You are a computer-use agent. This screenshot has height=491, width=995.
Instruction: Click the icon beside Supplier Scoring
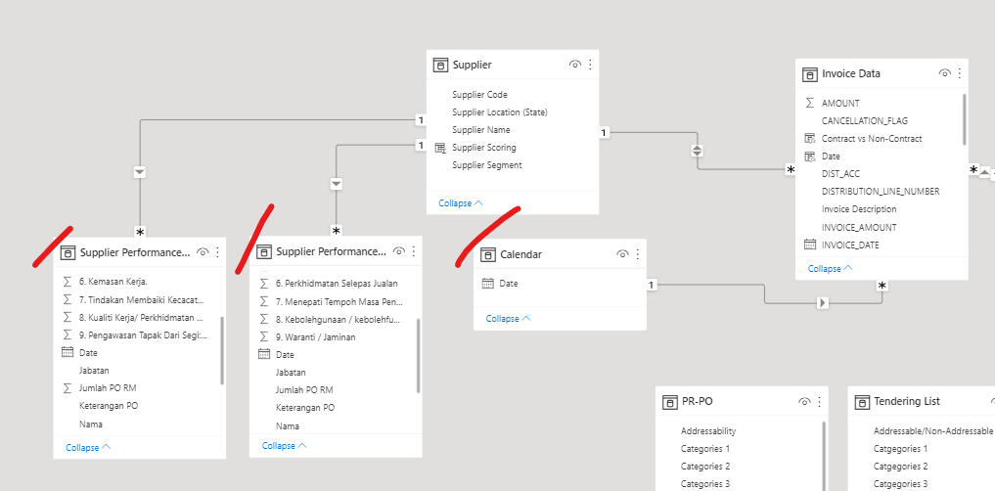tap(440, 147)
